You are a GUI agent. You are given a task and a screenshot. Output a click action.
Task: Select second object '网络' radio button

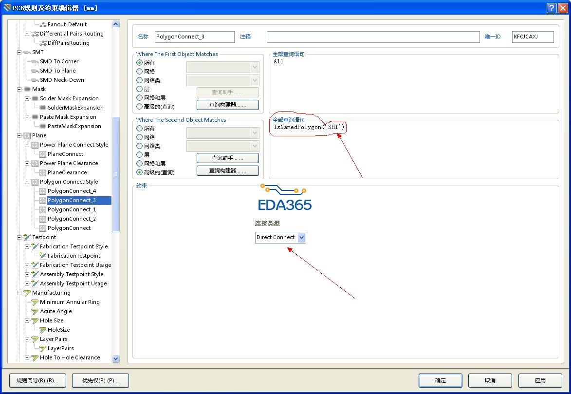point(140,137)
